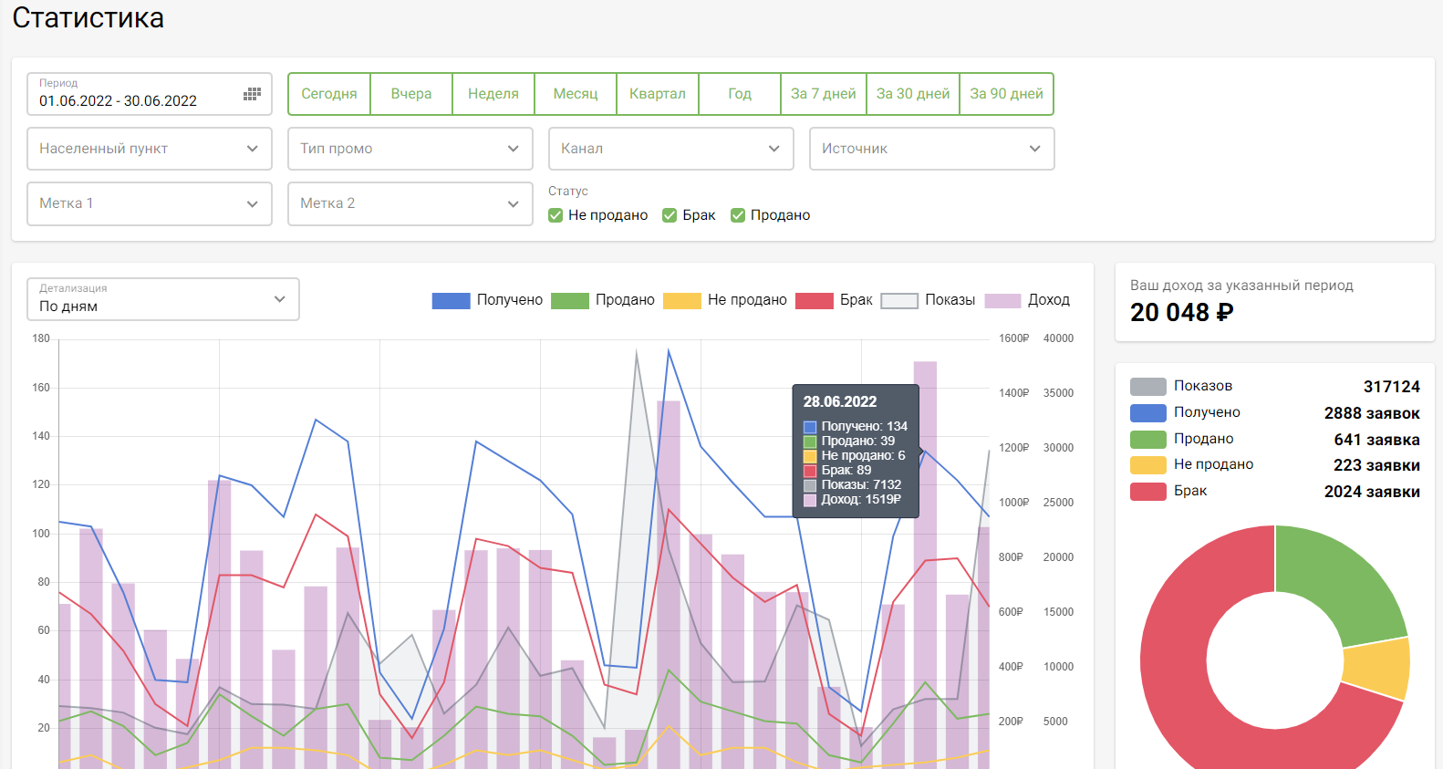
Task: Toggle the red Брак legend box
Action: (x=814, y=301)
